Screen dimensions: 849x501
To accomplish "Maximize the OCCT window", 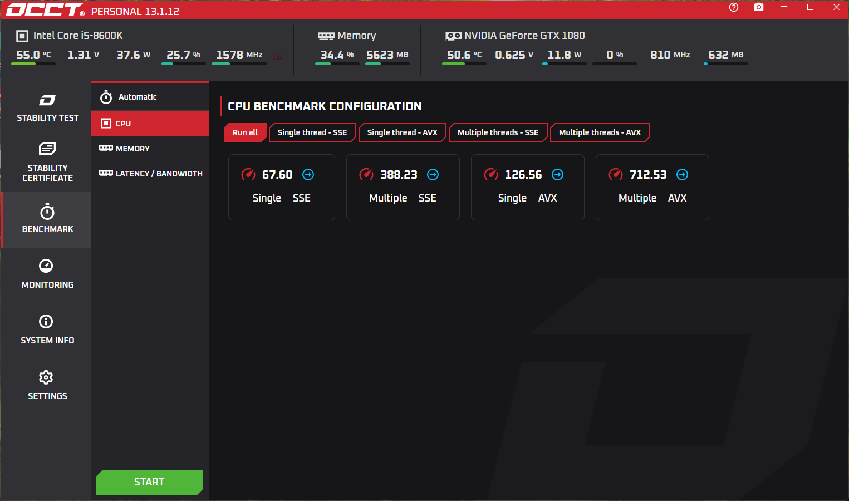I will 810,7.
